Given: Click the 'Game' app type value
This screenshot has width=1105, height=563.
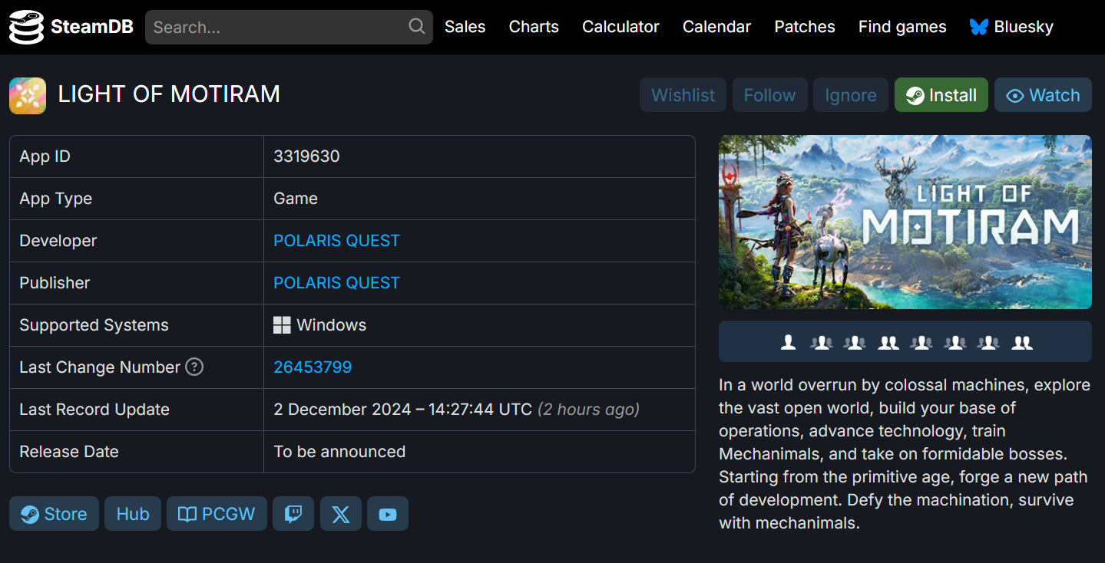Looking at the screenshot, I should point(296,199).
